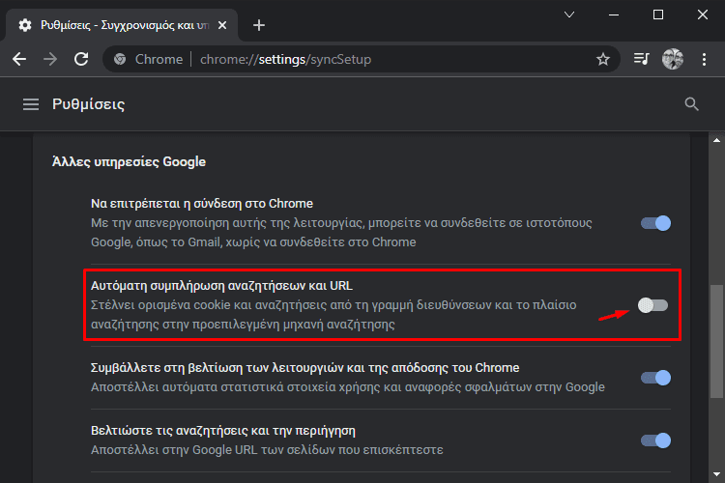The height and width of the screenshot is (483, 725).
Task: Toggle Συμβάλλετε στη βελτίωση των λειτουργιών
Action: tap(655, 378)
